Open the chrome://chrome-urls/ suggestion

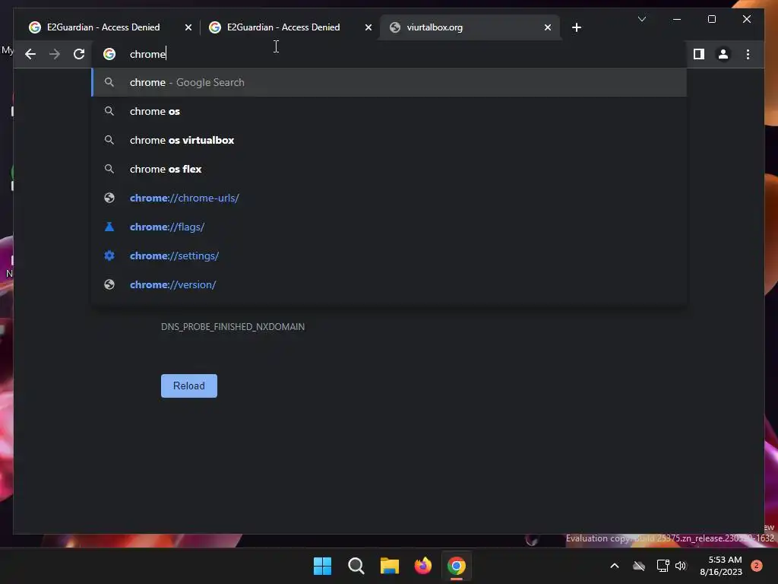390,198
